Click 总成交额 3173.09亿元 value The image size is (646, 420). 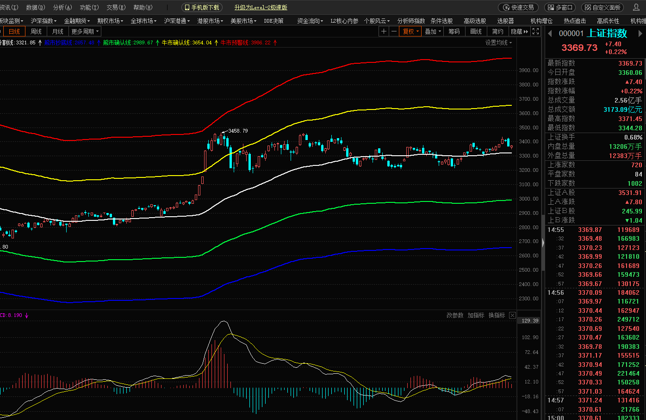tap(622, 110)
